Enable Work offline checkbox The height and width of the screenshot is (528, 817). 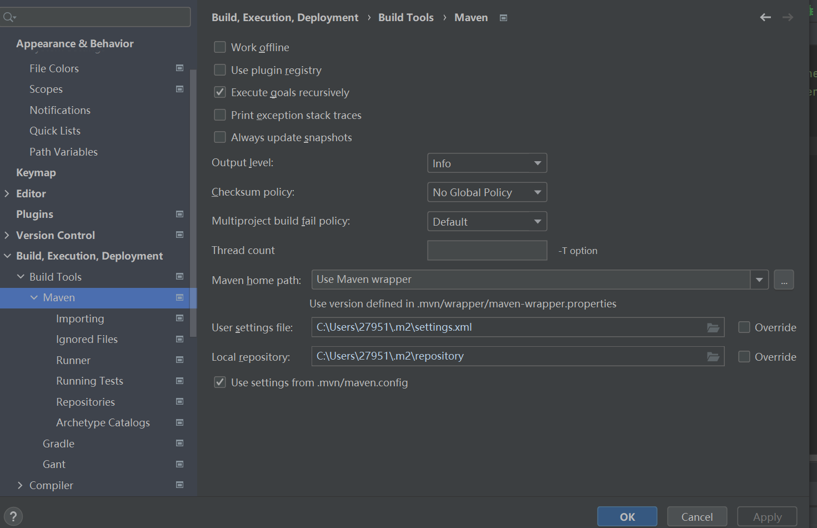click(x=220, y=47)
